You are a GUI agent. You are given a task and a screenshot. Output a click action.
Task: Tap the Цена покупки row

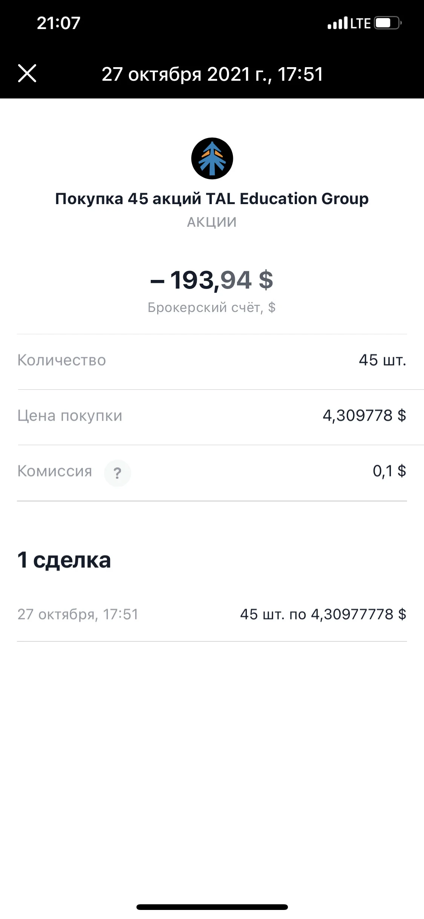[212, 416]
